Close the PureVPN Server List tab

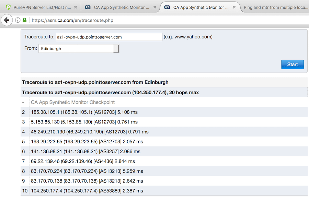click(x=76, y=7)
